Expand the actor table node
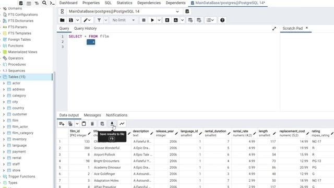This screenshot has height=188, width=334. point(4,83)
